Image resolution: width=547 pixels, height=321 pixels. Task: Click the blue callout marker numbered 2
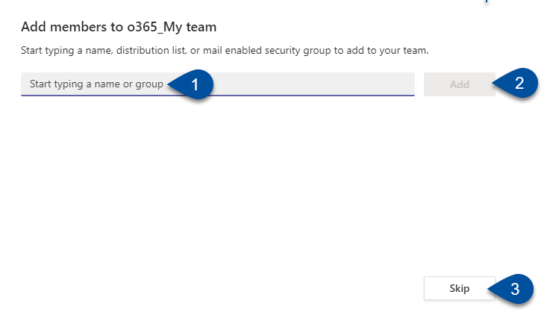coord(516,83)
